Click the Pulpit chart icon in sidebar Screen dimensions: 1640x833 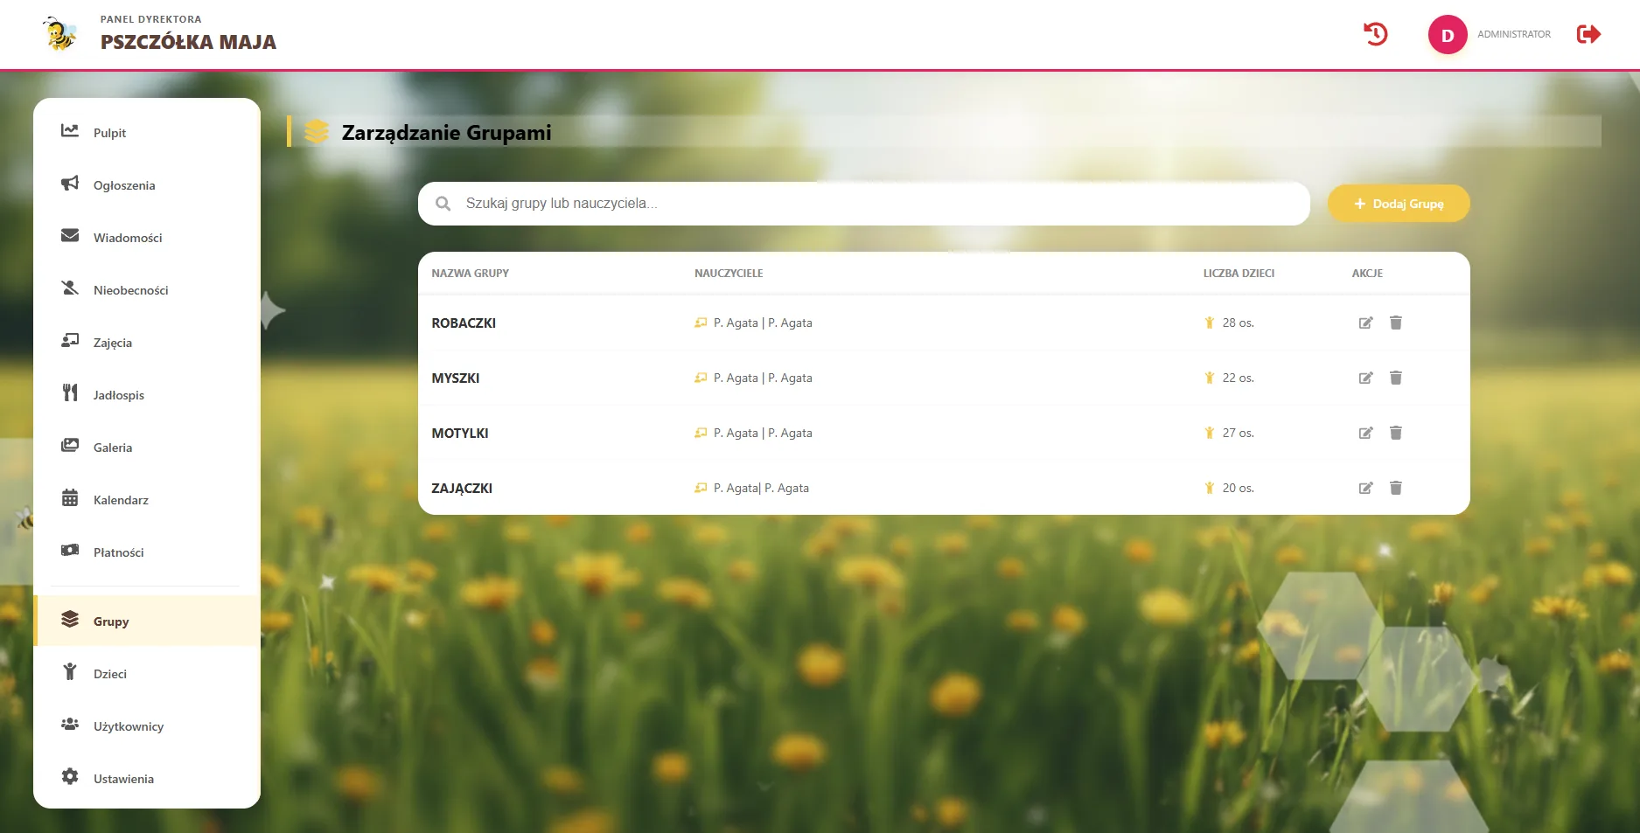tap(70, 131)
